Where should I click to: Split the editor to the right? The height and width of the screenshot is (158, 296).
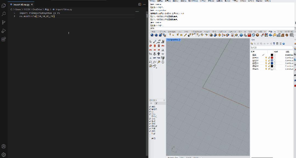tap(140, 4)
